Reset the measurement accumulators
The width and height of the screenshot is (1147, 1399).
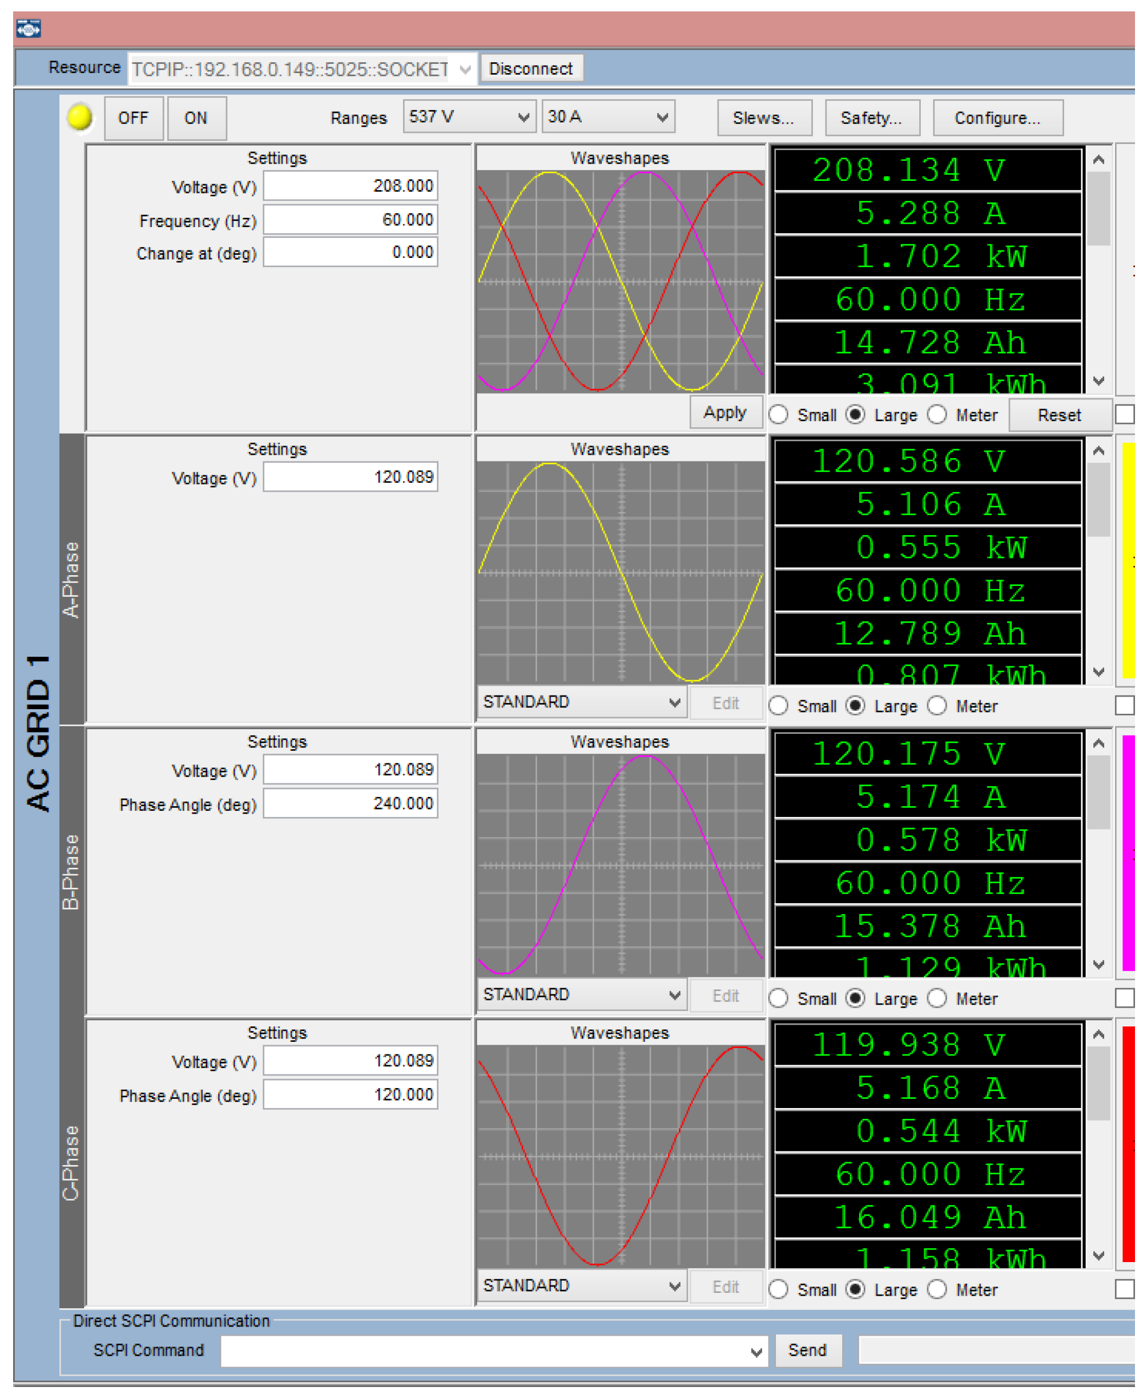click(1060, 415)
